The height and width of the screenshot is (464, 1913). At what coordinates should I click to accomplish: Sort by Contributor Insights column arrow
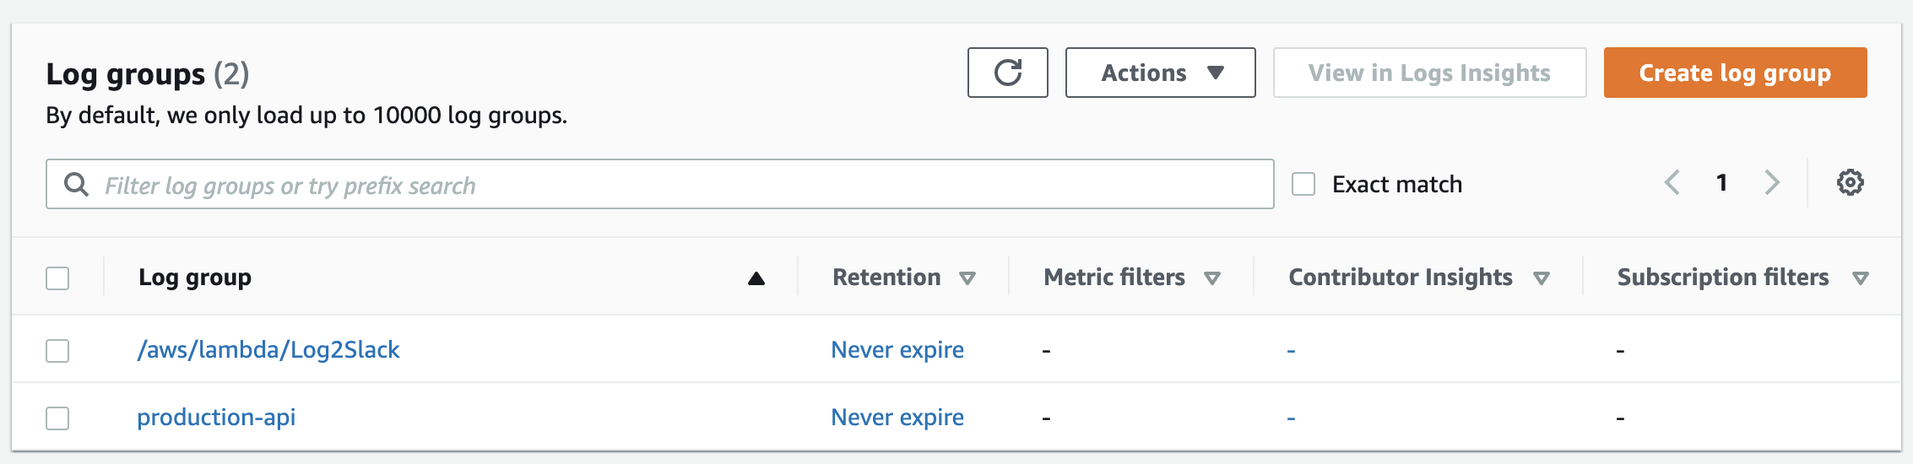tap(1541, 278)
